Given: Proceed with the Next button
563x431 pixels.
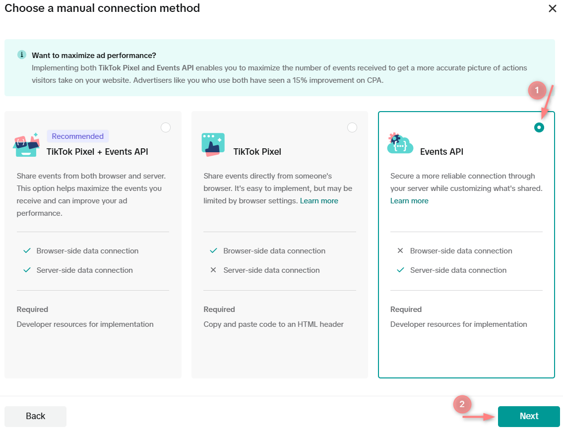Looking at the screenshot, I should [529, 416].
